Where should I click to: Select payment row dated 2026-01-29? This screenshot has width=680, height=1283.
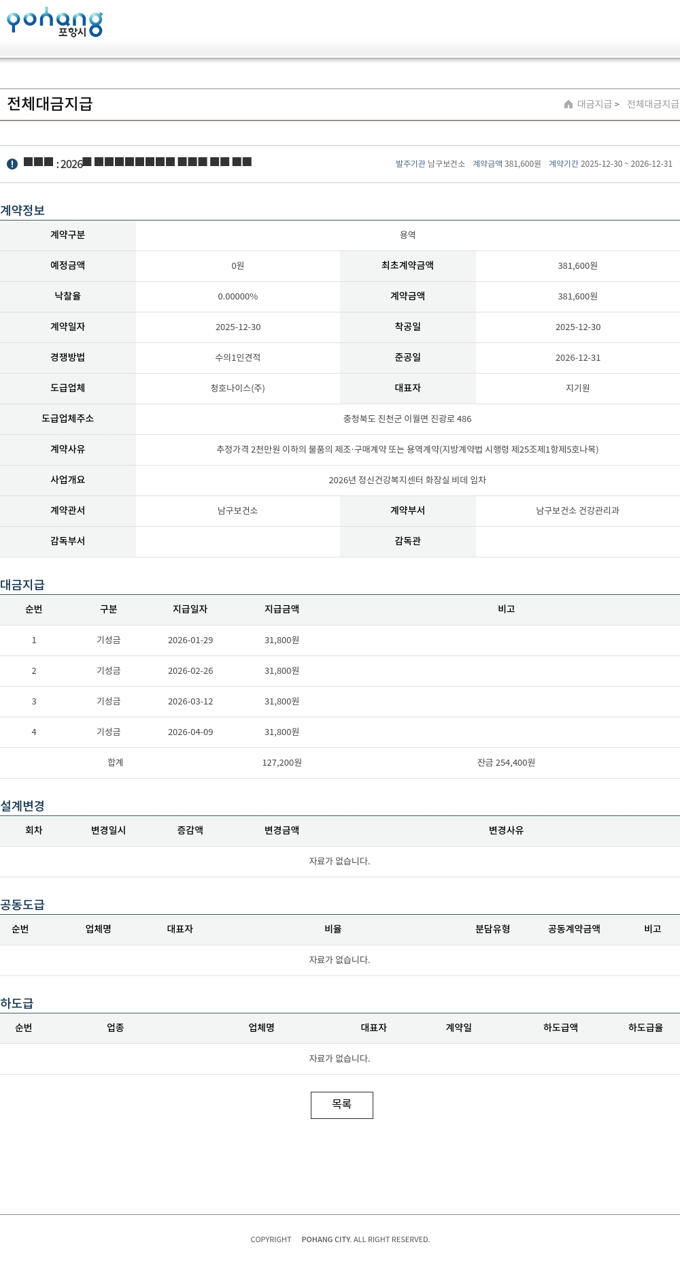[x=190, y=640]
